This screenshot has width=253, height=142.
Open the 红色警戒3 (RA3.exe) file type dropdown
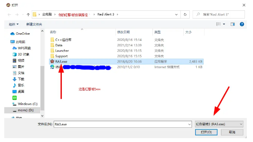219,124
